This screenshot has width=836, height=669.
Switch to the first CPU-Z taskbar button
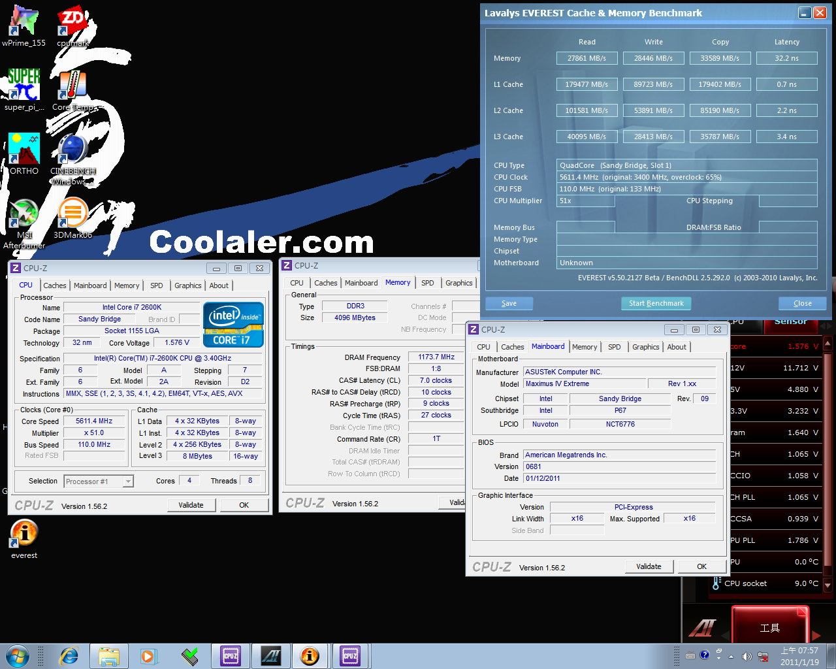coord(231,656)
